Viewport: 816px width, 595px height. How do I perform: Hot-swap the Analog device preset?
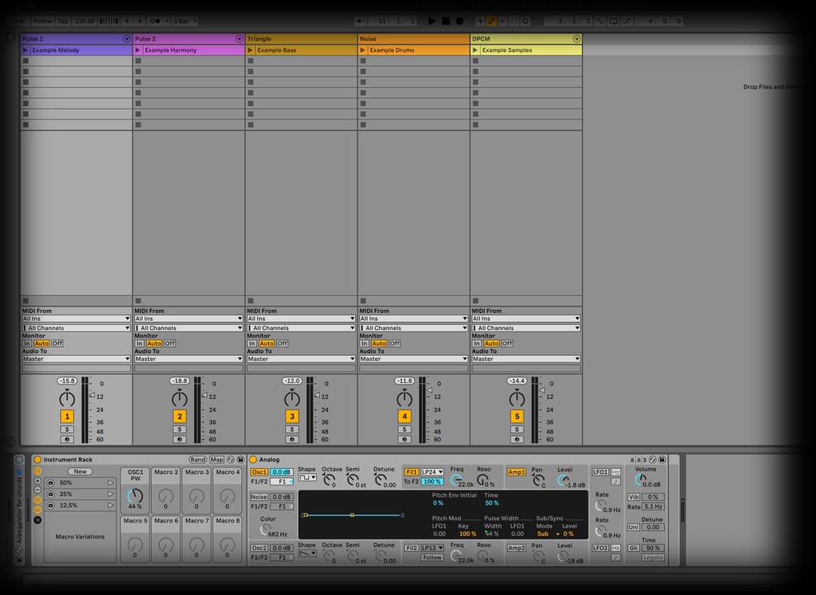coord(653,459)
